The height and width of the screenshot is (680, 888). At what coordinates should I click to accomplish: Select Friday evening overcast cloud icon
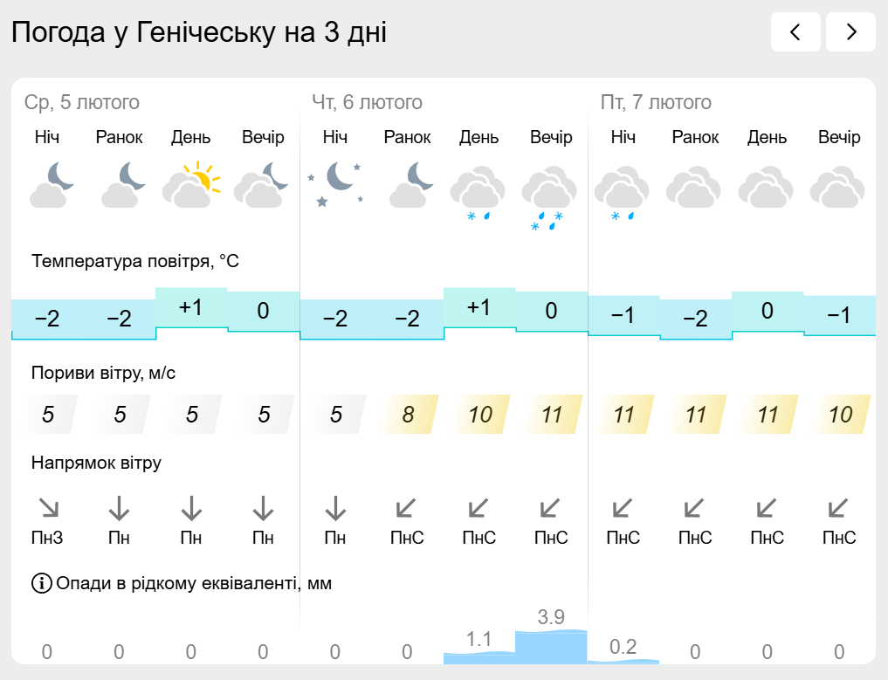[x=838, y=186]
